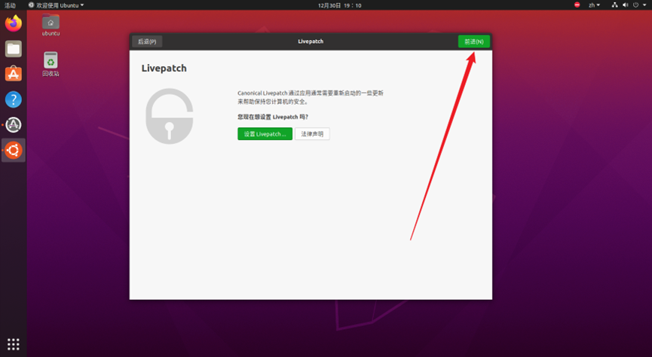652x357 pixels.
Task: Open the 活动 activities overview
Action: pos(10,5)
